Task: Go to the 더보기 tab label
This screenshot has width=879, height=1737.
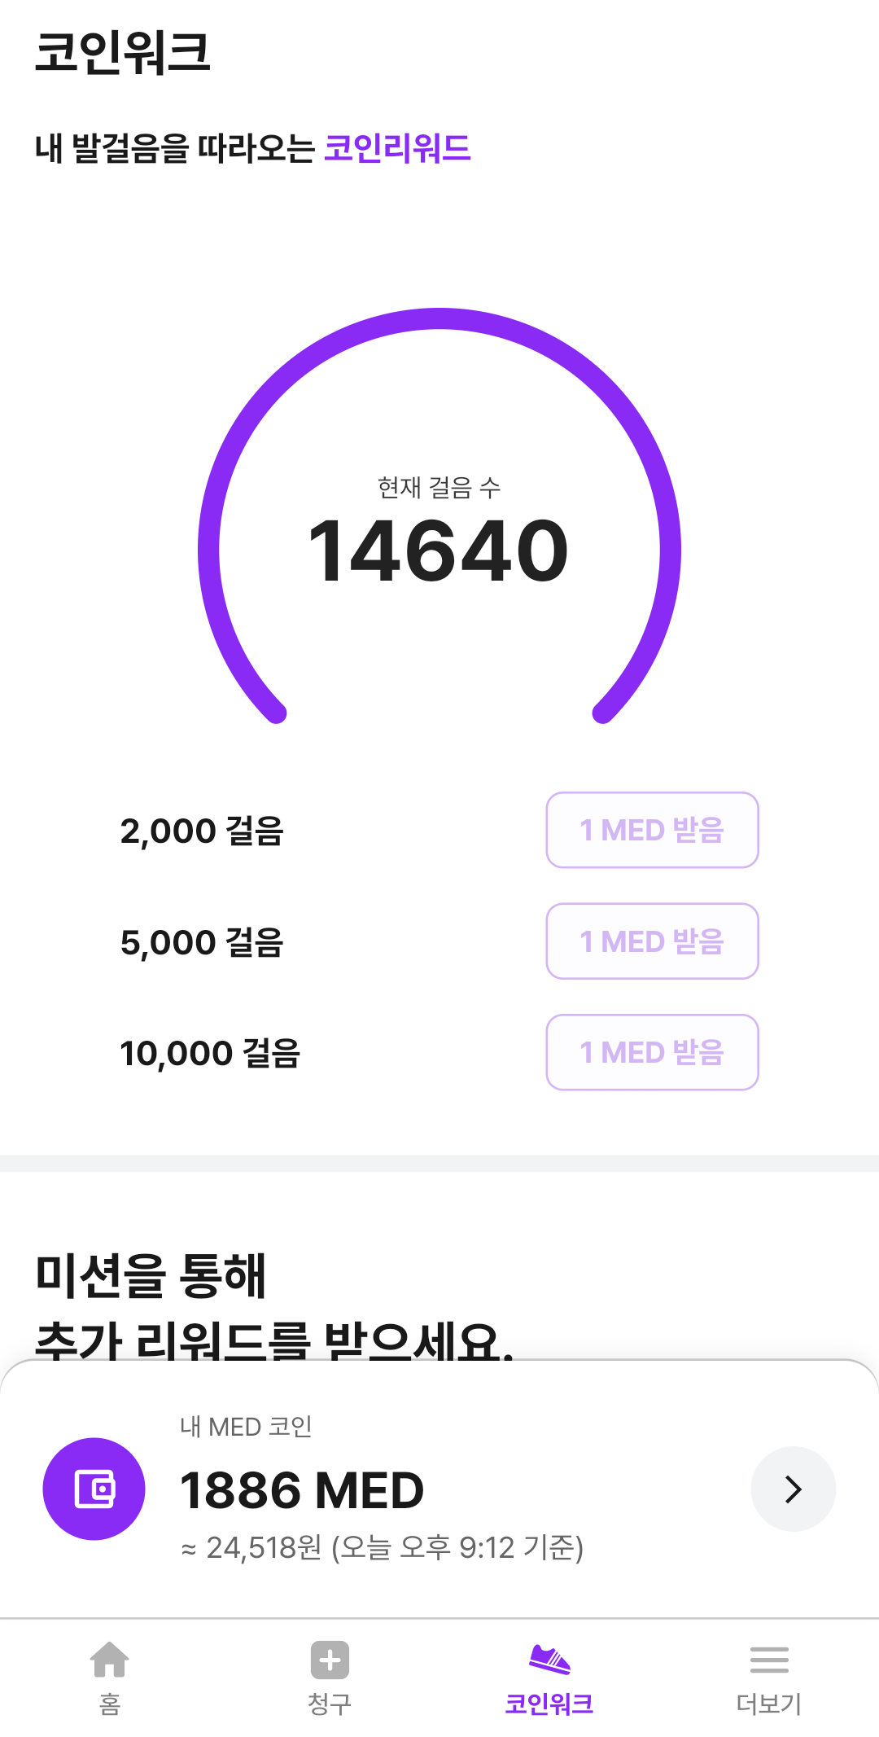Action: pos(769,1704)
